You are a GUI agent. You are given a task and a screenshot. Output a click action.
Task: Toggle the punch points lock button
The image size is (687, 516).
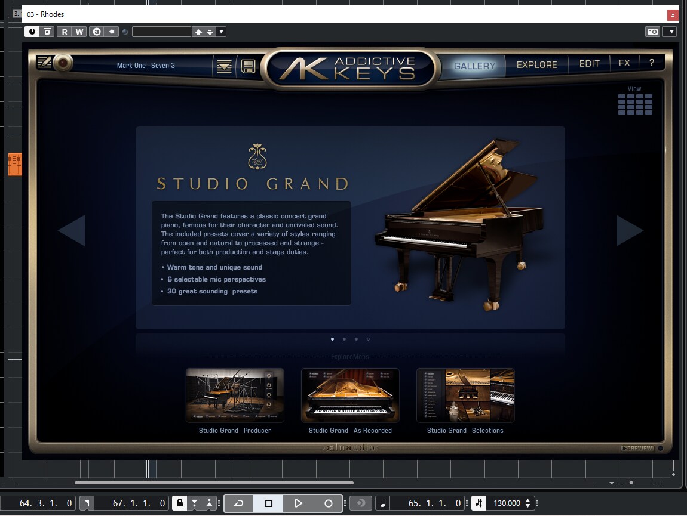180,503
